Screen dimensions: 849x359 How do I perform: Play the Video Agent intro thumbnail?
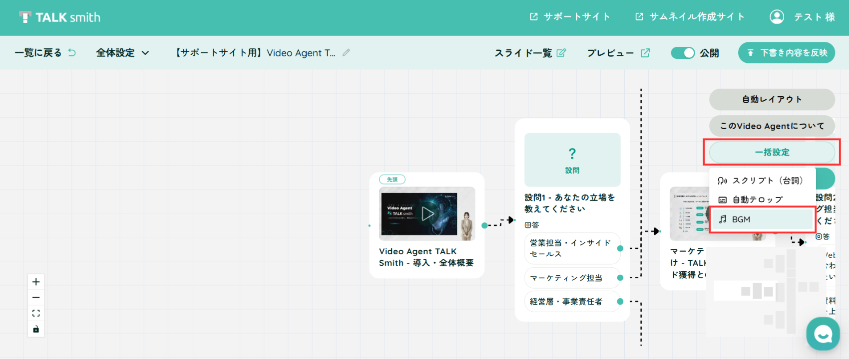tap(427, 214)
